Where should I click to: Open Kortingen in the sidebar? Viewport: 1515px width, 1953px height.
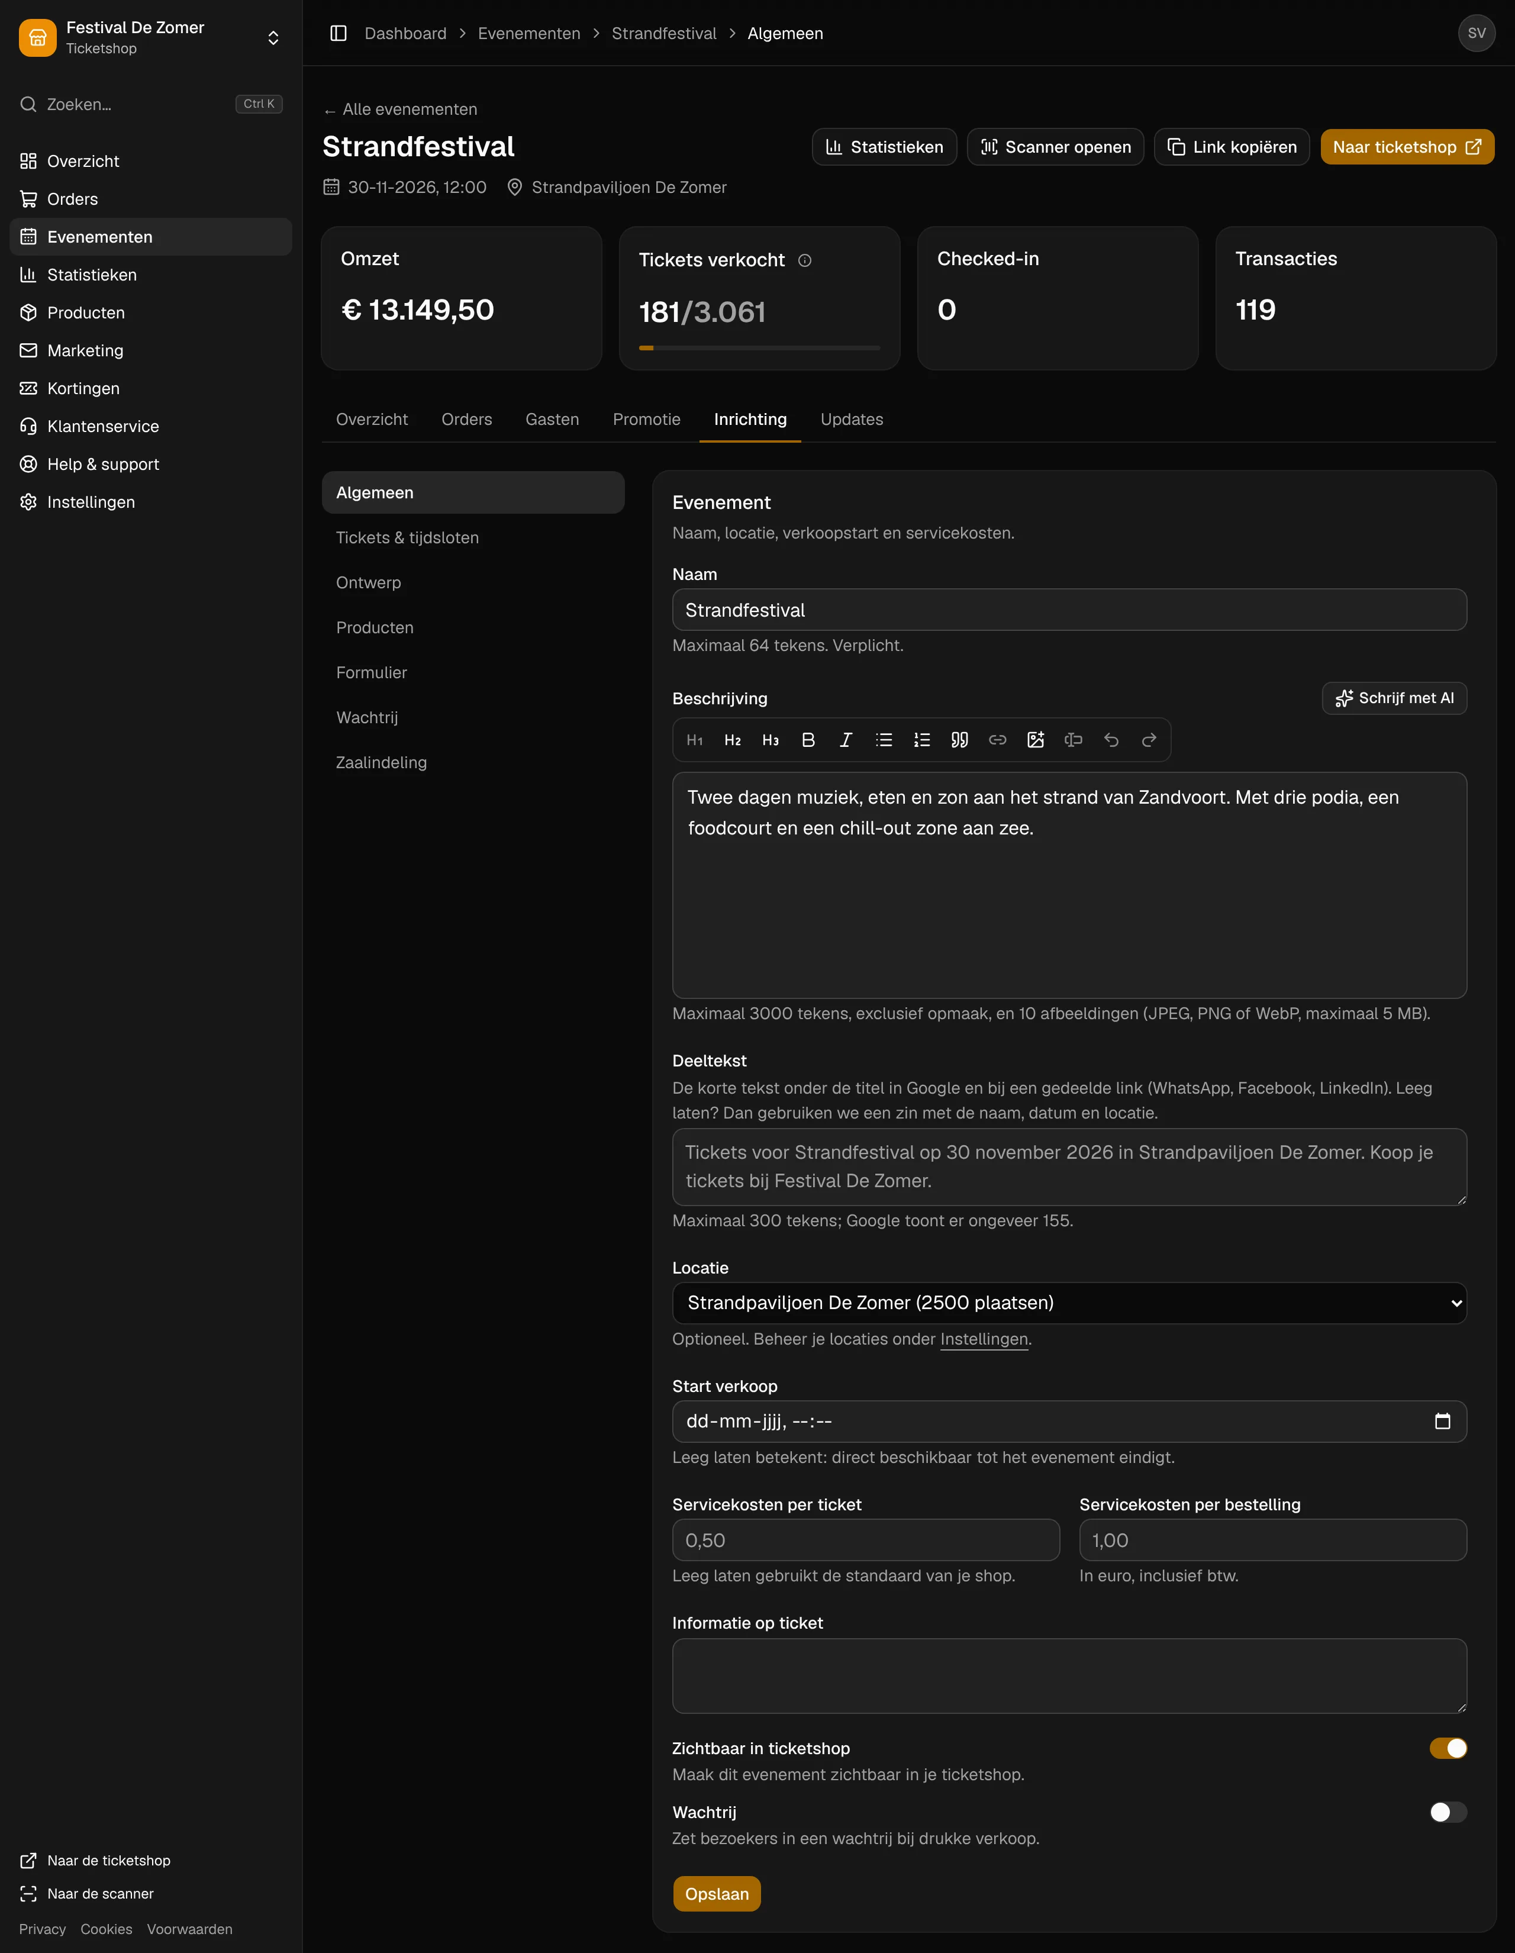(151, 388)
